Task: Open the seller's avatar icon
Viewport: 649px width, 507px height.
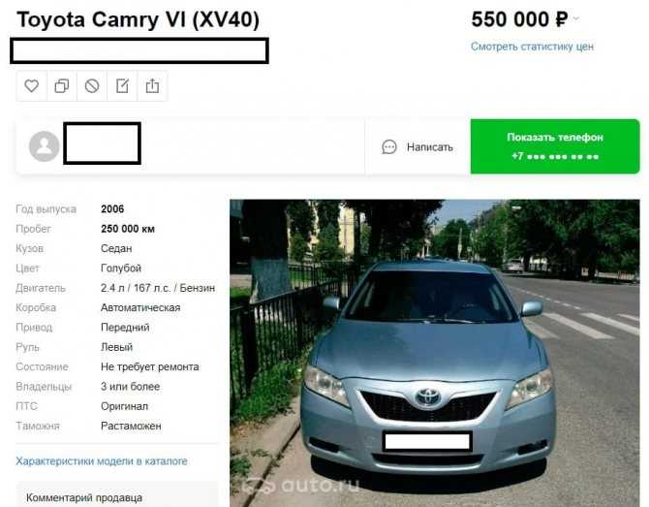Action: pyautogui.click(x=44, y=146)
